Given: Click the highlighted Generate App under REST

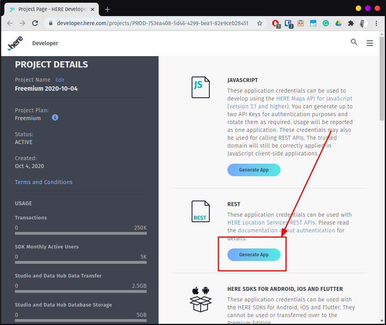Looking at the screenshot, I should pyautogui.click(x=254, y=254).
